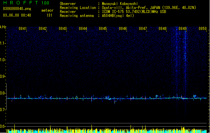The width and height of the screenshot is (210, 133).
Task: Click the 0847 time marker
Action: click(143, 29)
